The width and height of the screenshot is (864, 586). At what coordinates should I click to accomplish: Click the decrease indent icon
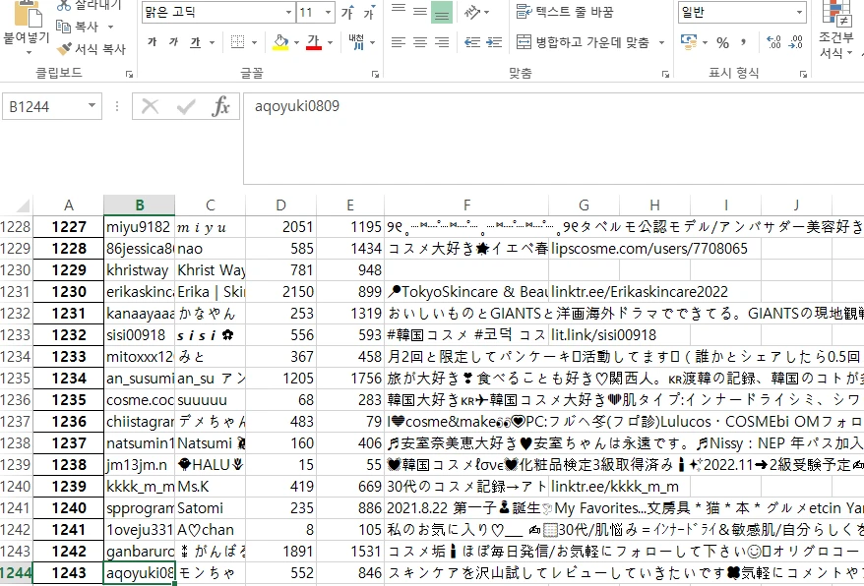pyautogui.click(x=472, y=42)
